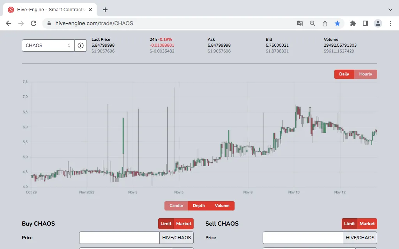Select the Depth chart tab
399x249 pixels.
click(x=199, y=205)
